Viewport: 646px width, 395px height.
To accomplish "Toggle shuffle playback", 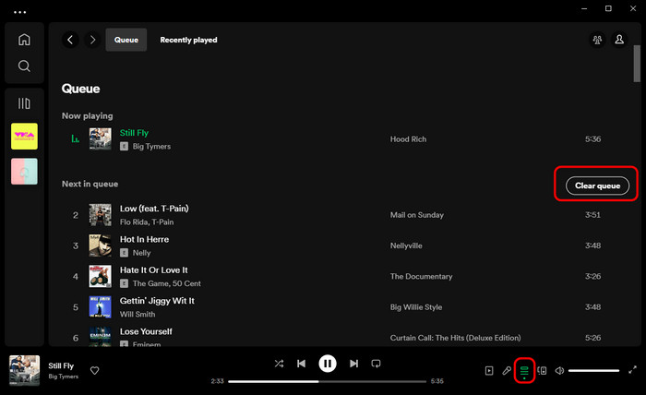I will tap(279, 364).
